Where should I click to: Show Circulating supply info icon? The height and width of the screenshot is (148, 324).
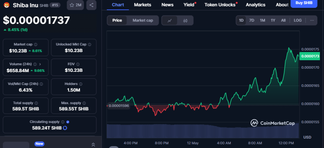(x=63, y=122)
